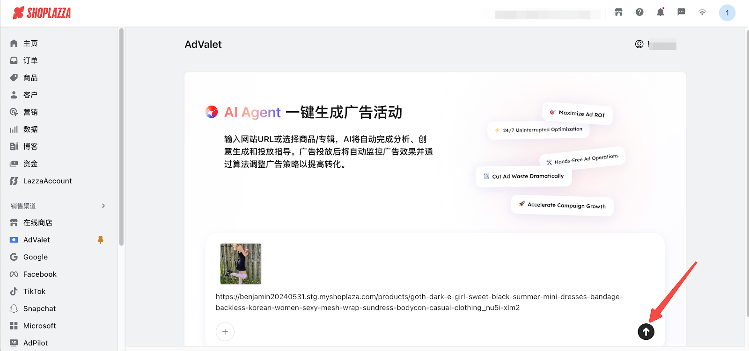Open notifications bell icon
Image resolution: width=749 pixels, height=351 pixels.
[x=660, y=12]
